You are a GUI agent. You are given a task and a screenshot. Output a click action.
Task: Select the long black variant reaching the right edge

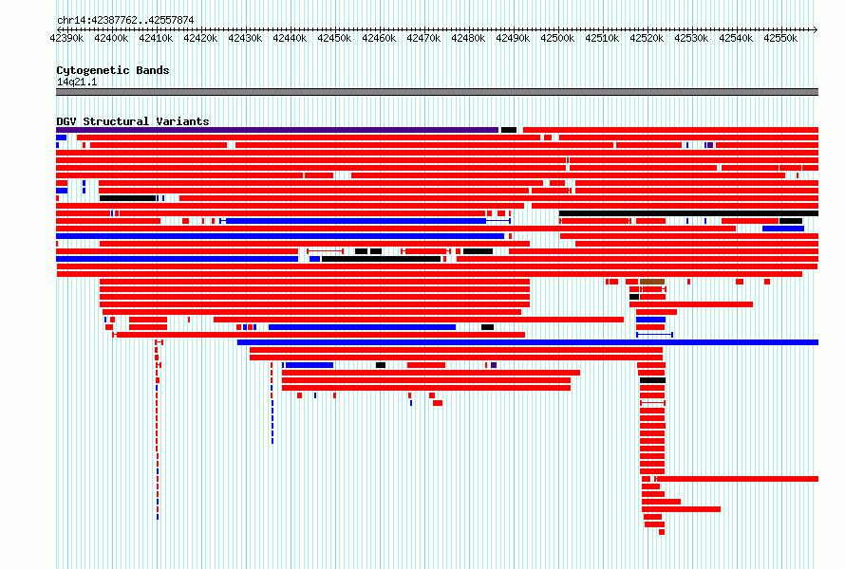coord(688,213)
